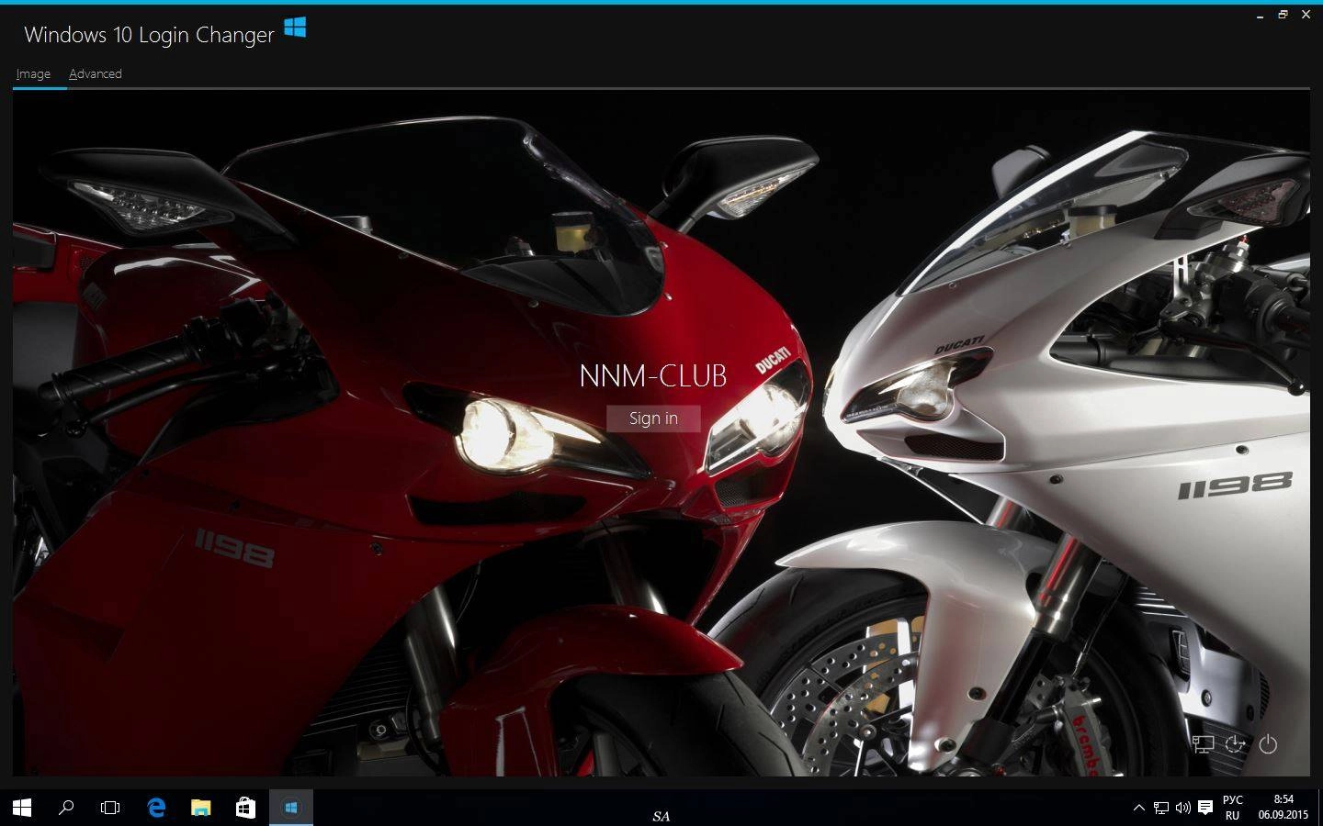1323x826 pixels.
Task: Select the Login Changer taskbar button
Action: coord(290,808)
